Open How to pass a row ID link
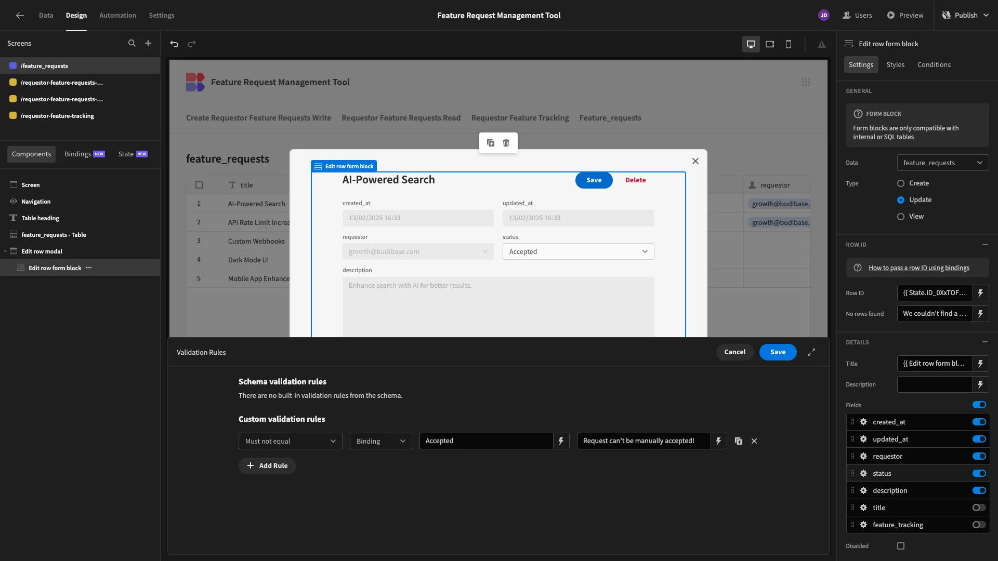 click(918, 268)
